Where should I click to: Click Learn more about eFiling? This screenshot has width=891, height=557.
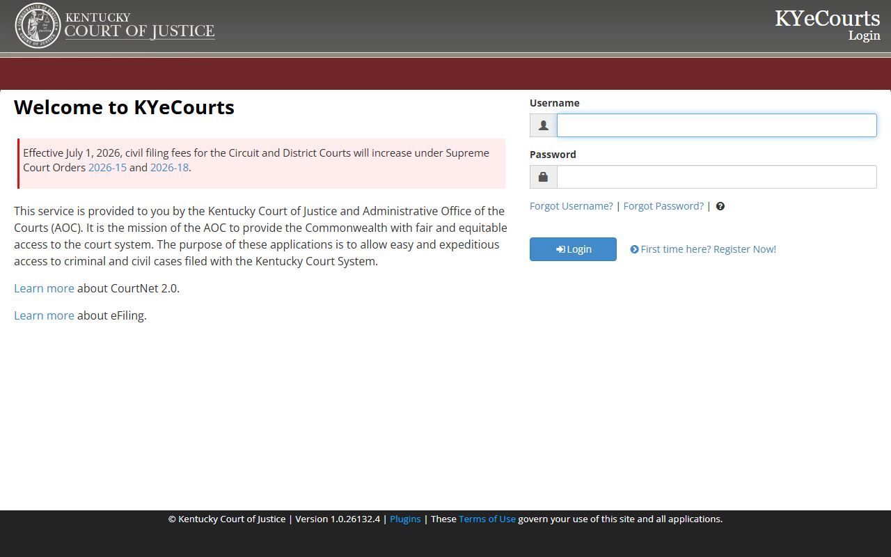[x=44, y=315]
